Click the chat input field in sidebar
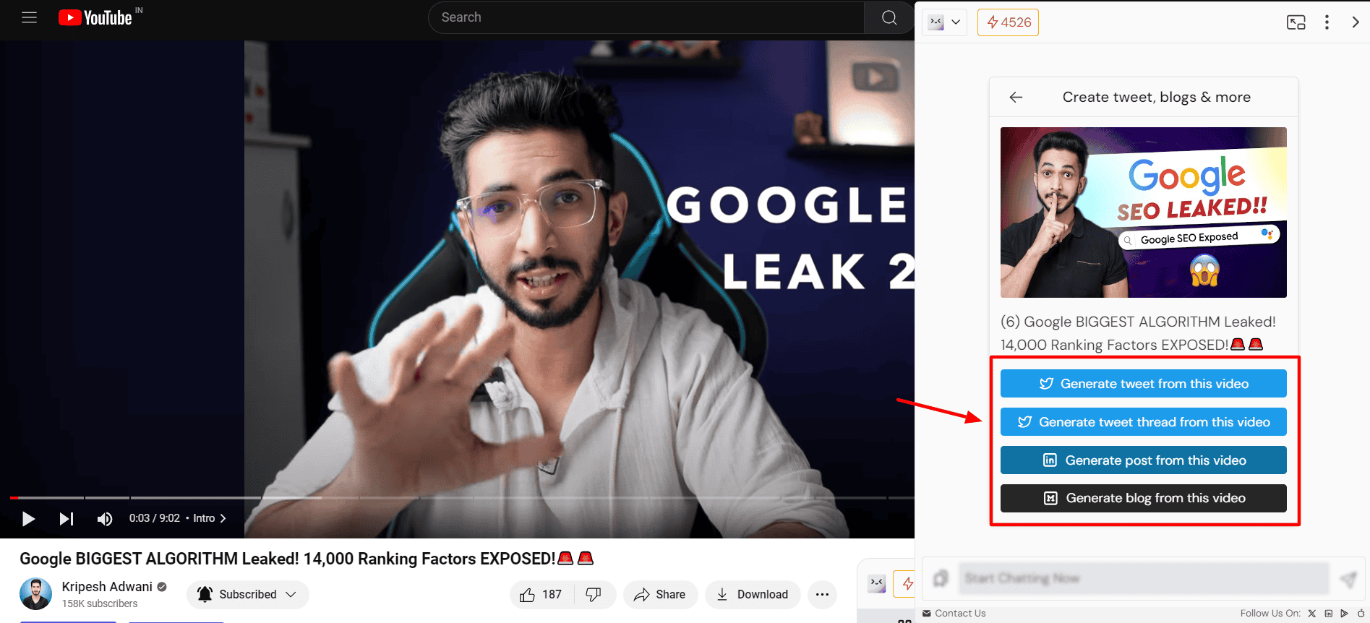 [x=1143, y=578]
